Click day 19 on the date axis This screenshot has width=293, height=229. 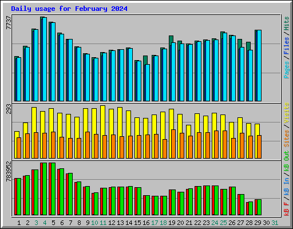[172, 223]
